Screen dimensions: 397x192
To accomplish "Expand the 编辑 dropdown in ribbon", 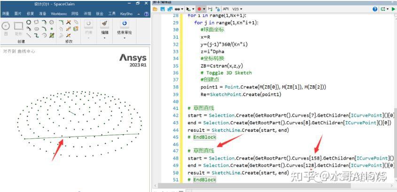I will 105,38.
